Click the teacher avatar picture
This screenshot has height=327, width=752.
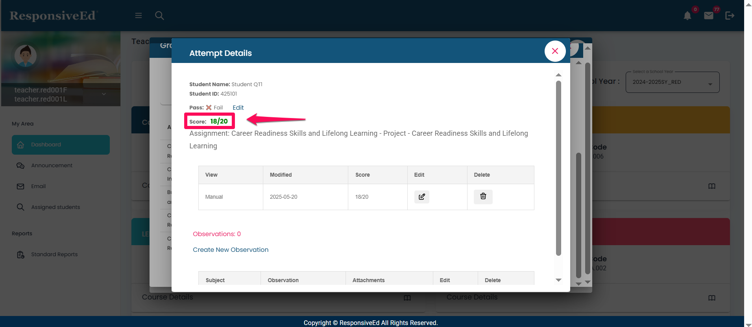[26, 56]
